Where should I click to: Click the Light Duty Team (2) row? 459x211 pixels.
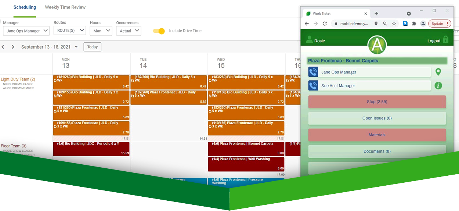(x=18, y=79)
